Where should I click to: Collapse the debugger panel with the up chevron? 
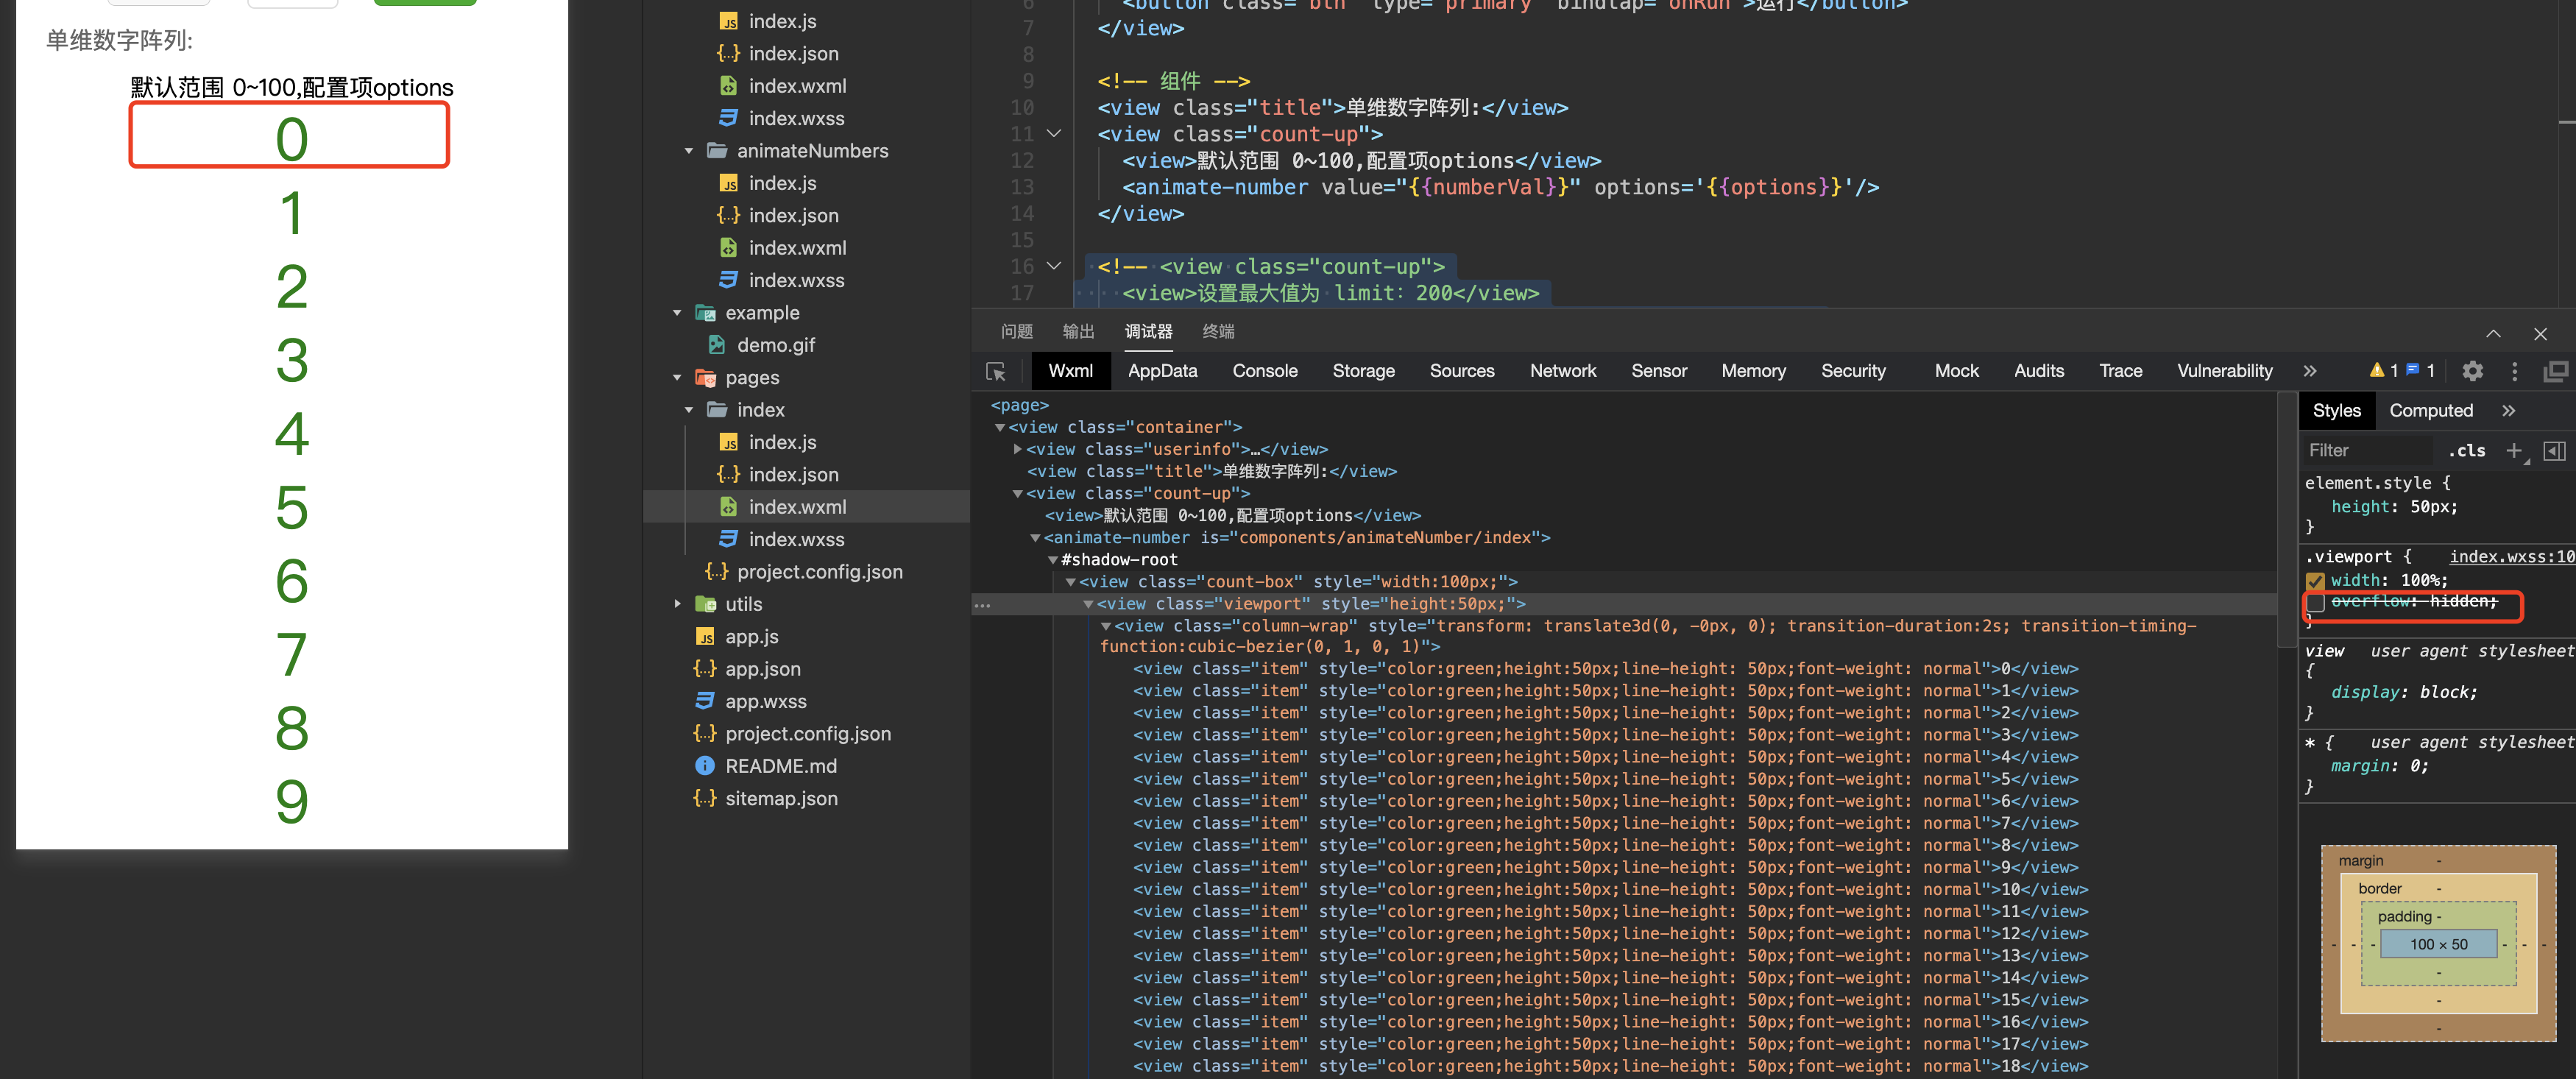click(x=2493, y=333)
